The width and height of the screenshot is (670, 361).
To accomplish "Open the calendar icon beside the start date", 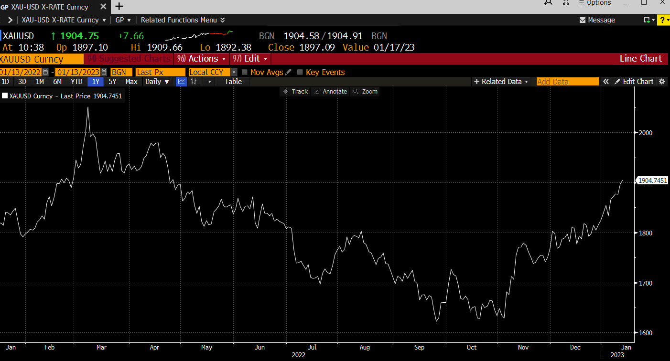I will [45, 72].
